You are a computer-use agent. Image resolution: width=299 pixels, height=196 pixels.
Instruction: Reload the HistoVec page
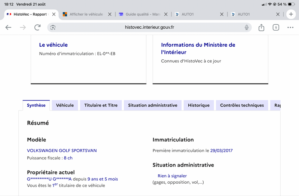tap(37, 27)
